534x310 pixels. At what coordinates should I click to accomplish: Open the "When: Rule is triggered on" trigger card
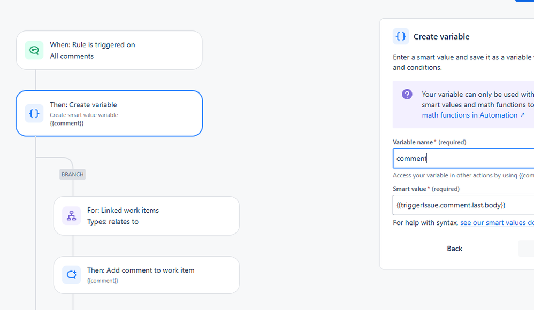109,50
